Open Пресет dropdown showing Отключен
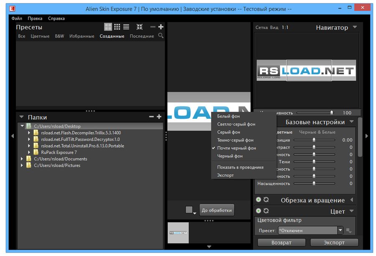This screenshot has height=256, width=376. click(x=311, y=230)
